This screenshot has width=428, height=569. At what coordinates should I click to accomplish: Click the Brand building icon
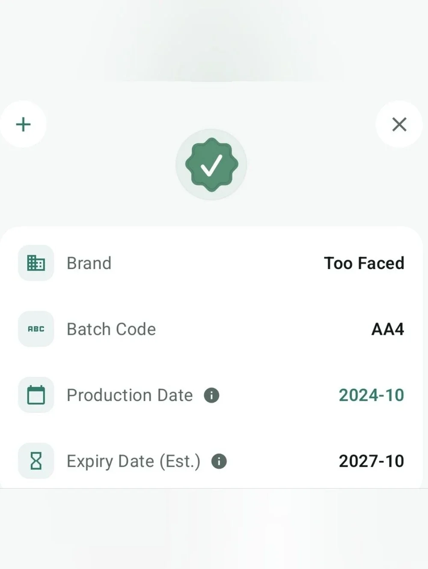click(36, 263)
